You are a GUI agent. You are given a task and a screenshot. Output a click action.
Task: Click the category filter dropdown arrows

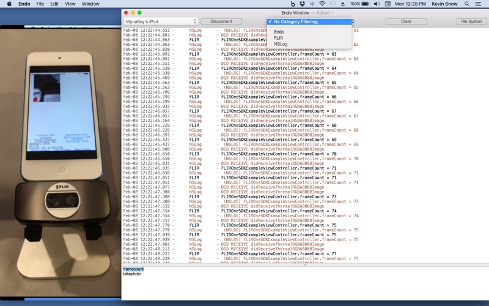pyautogui.click(x=353, y=21)
